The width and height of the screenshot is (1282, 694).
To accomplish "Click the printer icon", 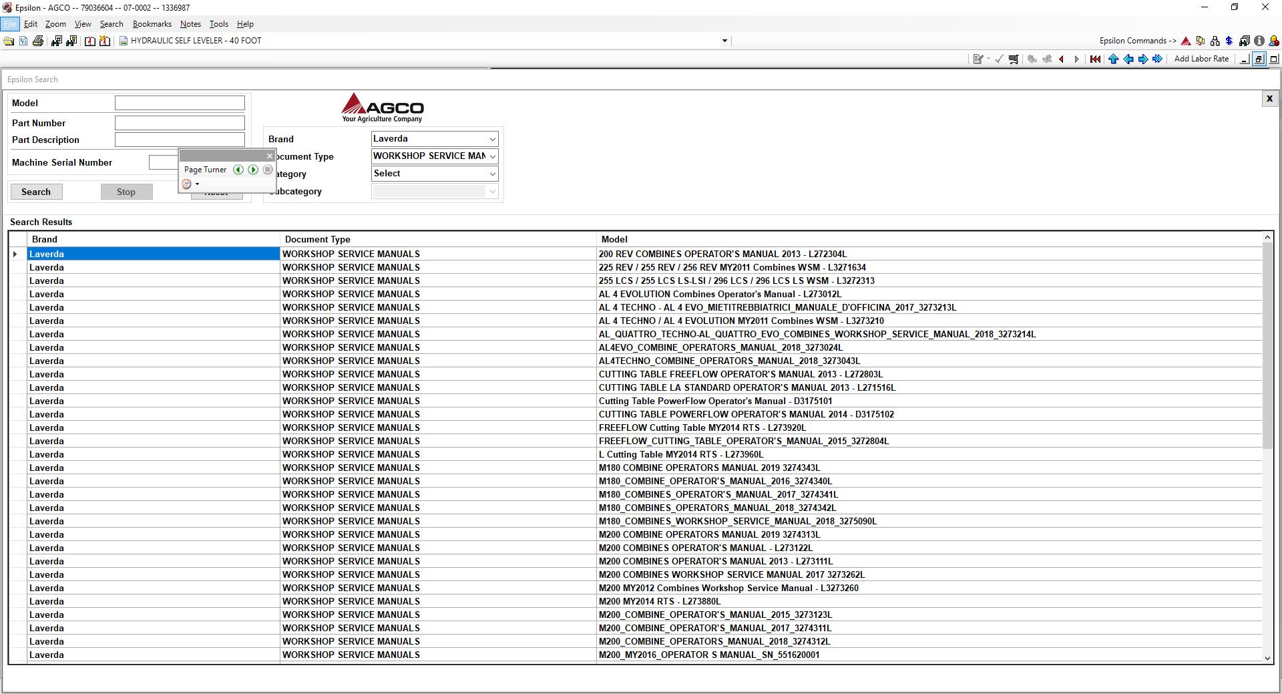I will pyautogui.click(x=38, y=41).
